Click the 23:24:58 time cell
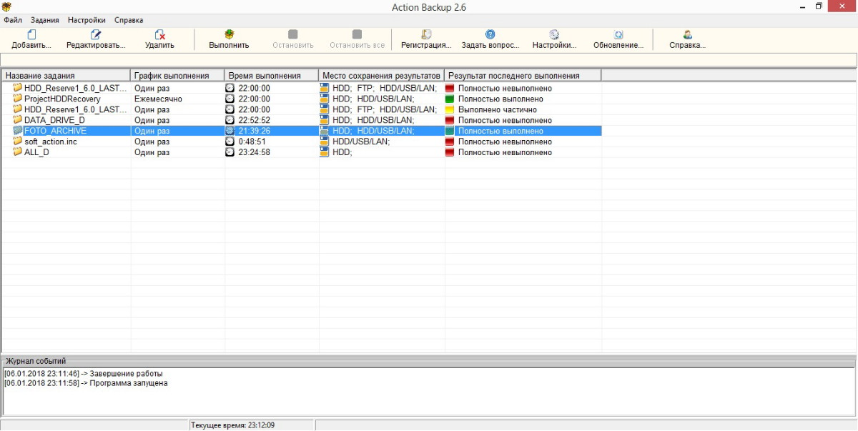This screenshot has width=858, height=431. click(254, 152)
